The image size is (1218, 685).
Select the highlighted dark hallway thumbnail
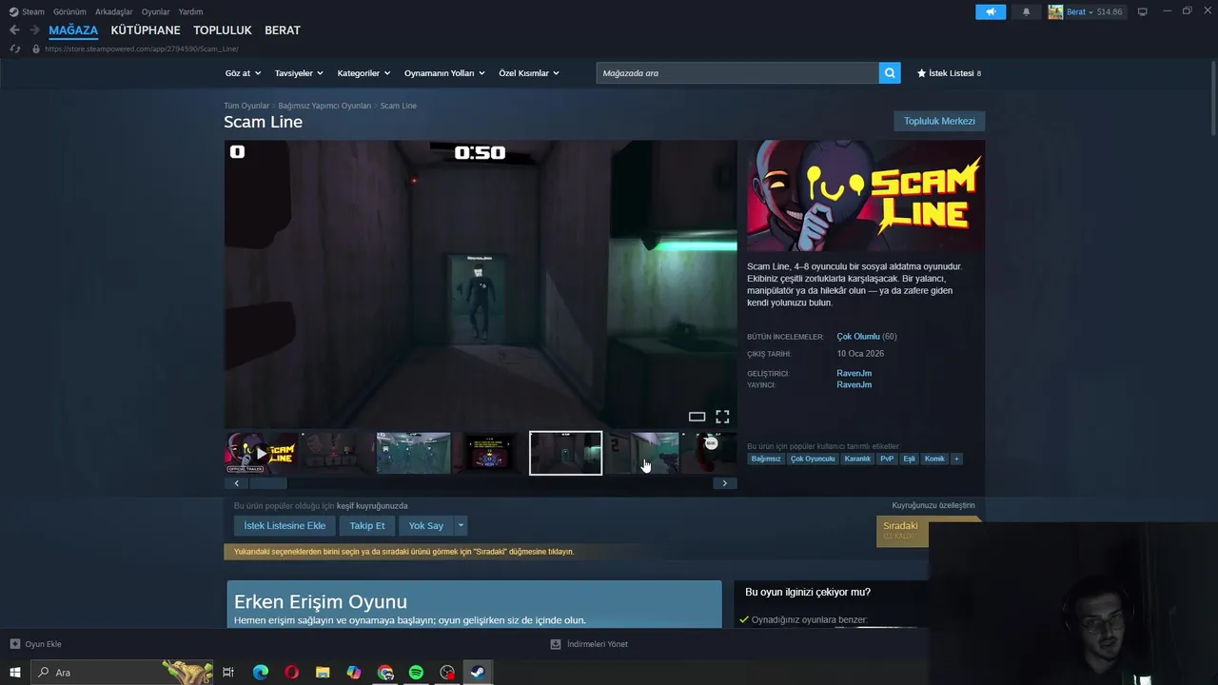point(565,453)
